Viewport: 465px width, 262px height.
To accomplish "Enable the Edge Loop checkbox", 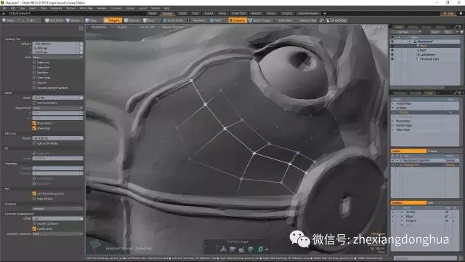I will 34,63.
